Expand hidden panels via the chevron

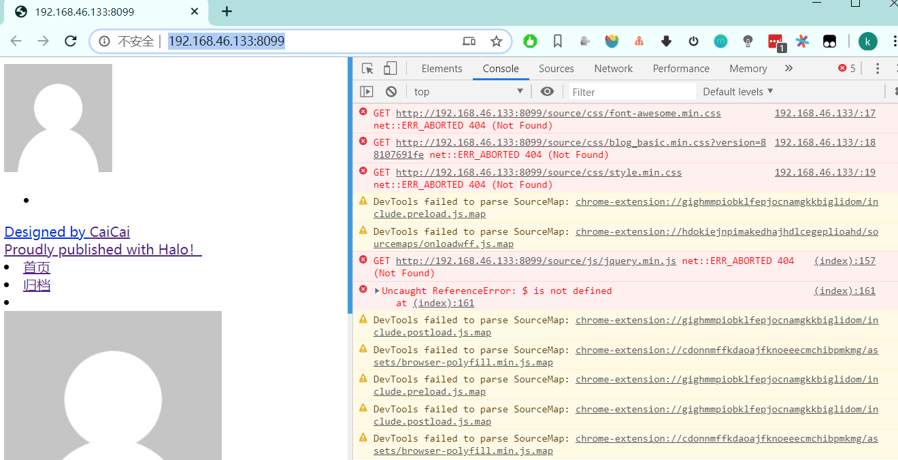coord(788,68)
